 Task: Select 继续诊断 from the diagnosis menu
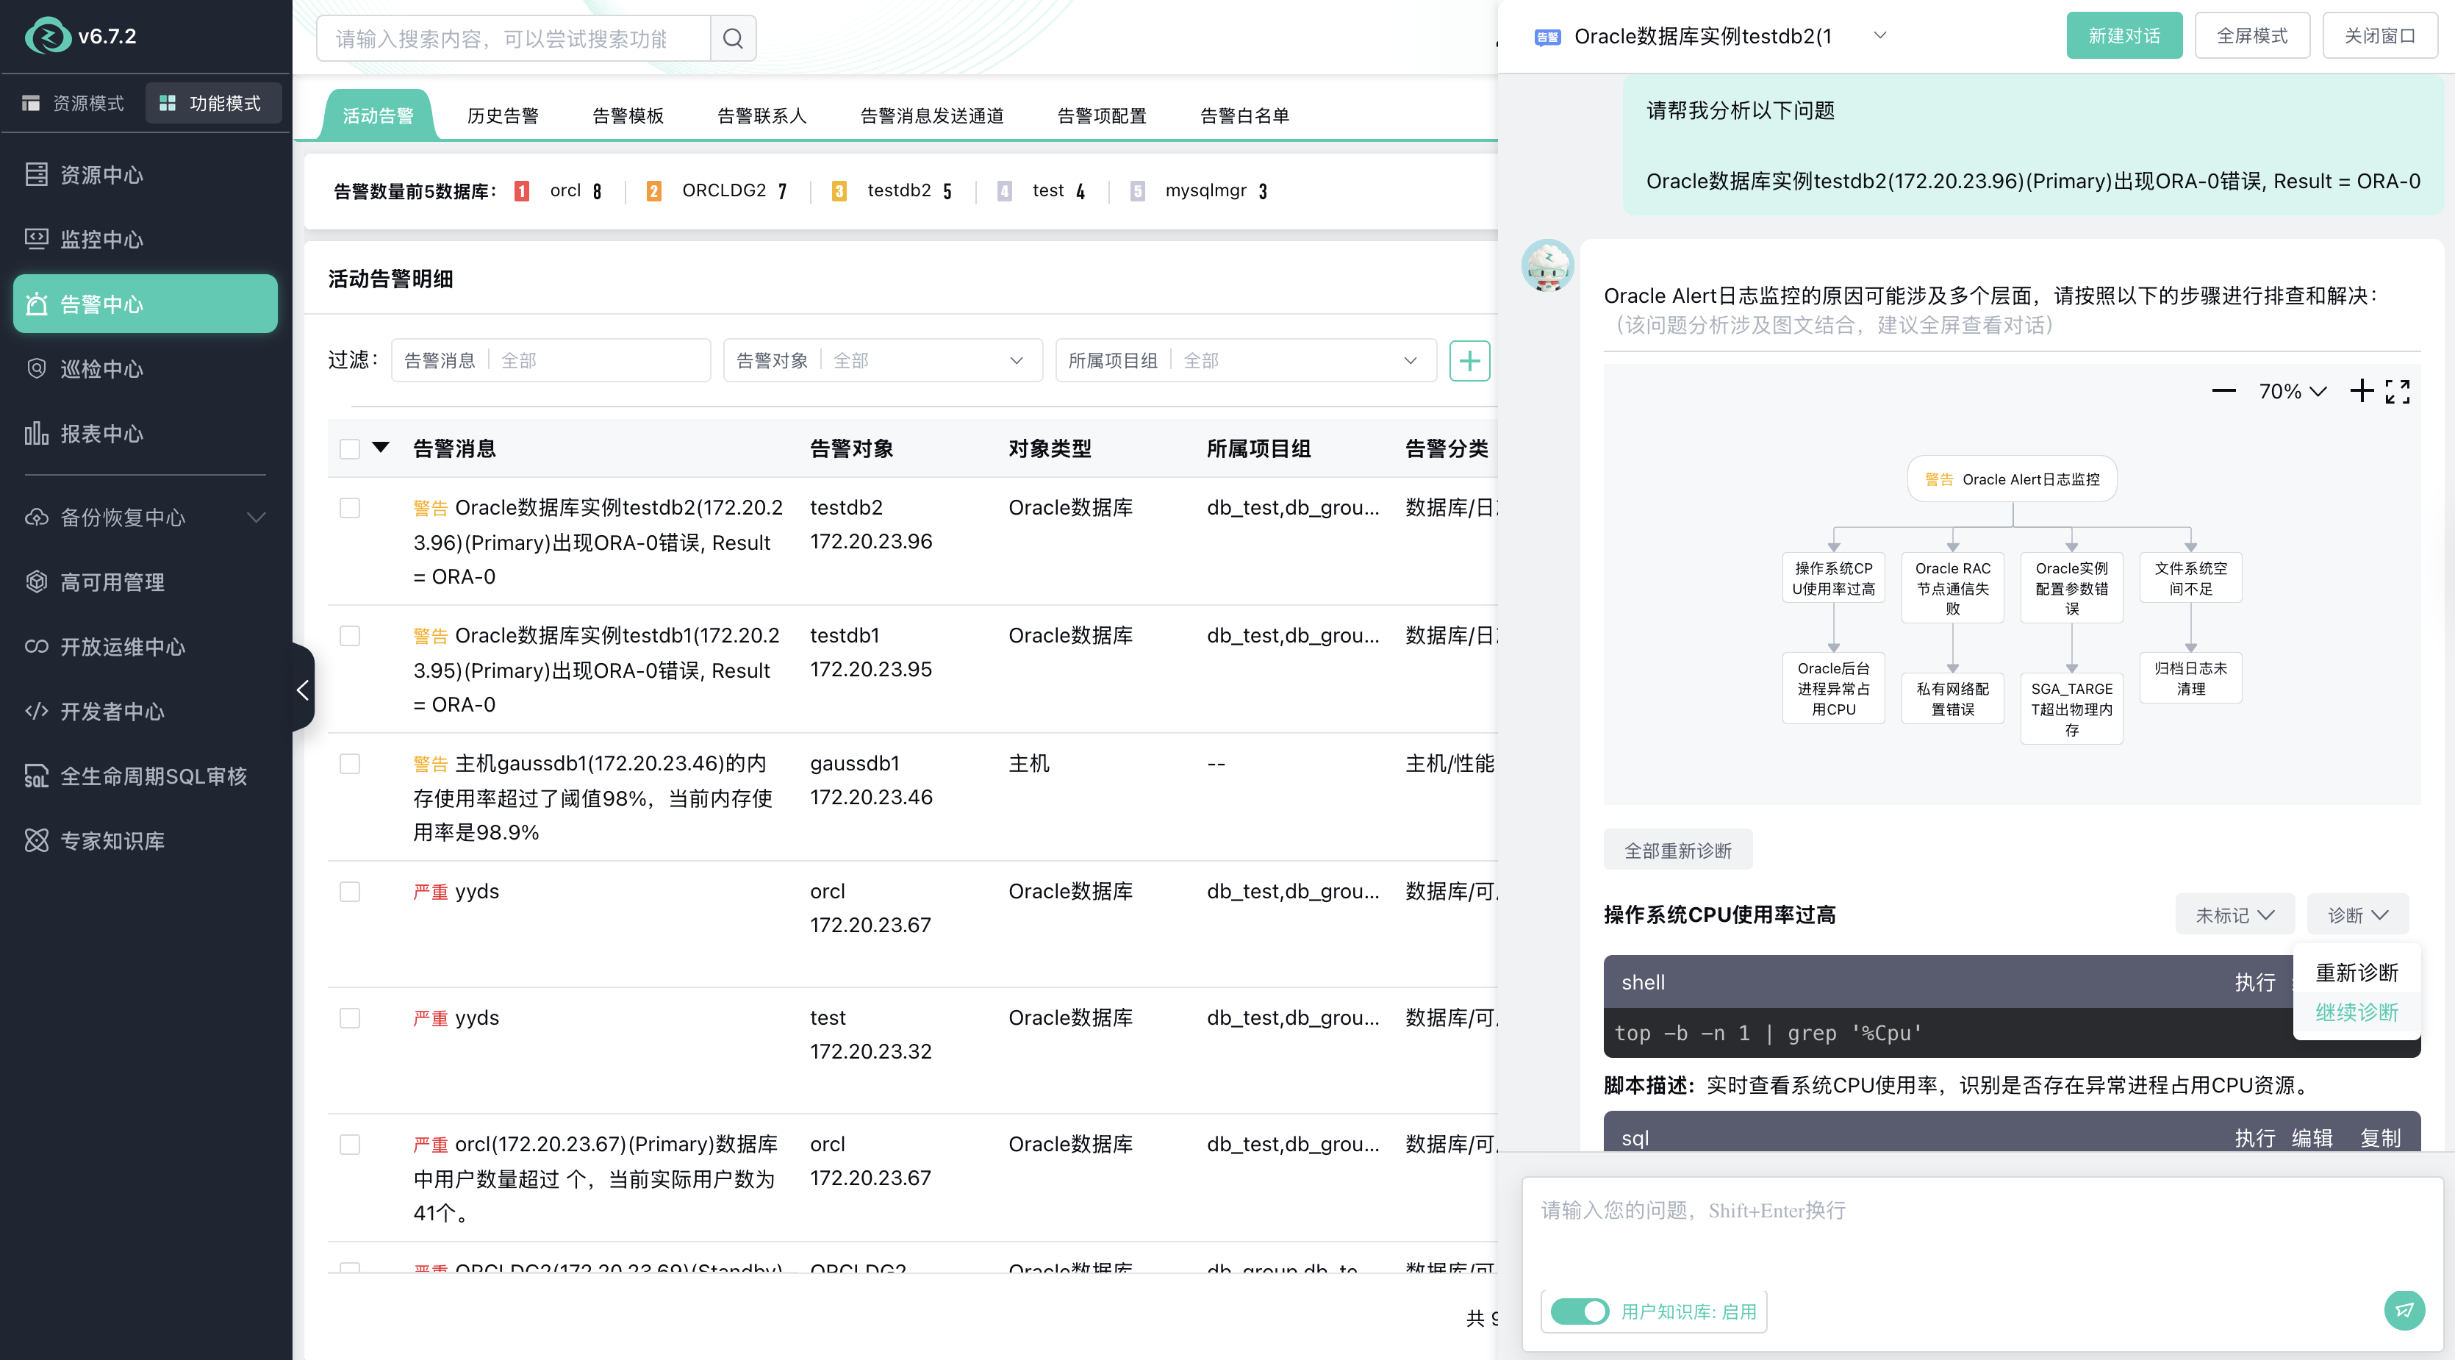[2357, 1012]
